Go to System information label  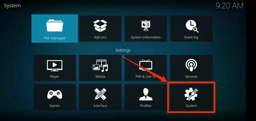(146, 37)
